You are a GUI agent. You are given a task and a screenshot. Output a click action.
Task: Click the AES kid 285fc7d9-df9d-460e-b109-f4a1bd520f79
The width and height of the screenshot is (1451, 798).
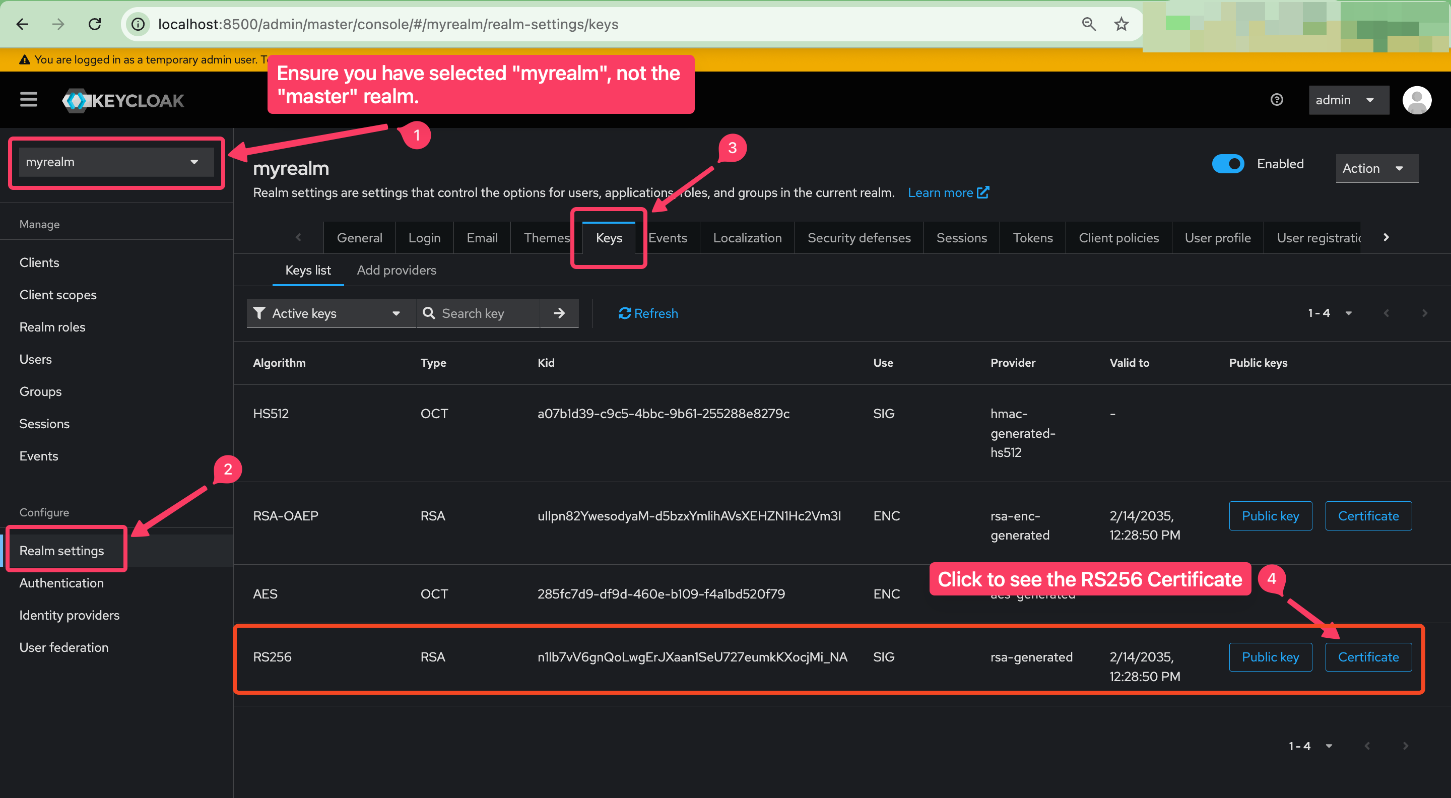pos(661,593)
